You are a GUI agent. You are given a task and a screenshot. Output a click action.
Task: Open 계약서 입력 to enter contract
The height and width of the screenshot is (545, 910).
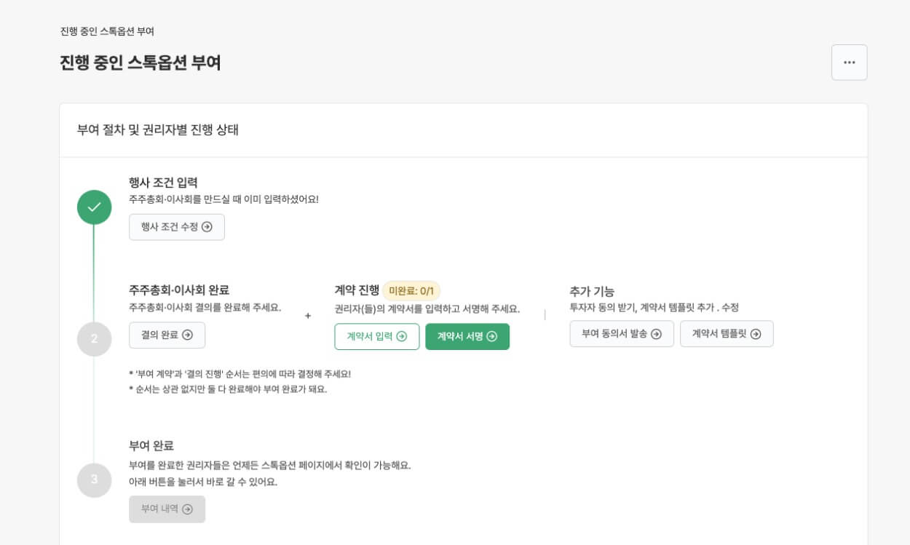(x=377, y=336)
